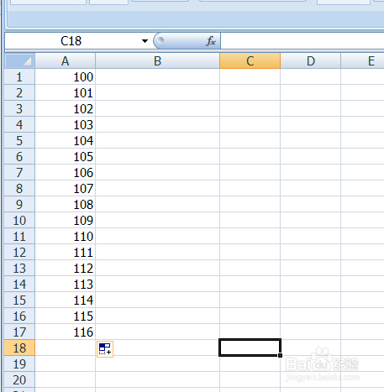
Task: Click the fx insert function icon
Action: point(211,41)
